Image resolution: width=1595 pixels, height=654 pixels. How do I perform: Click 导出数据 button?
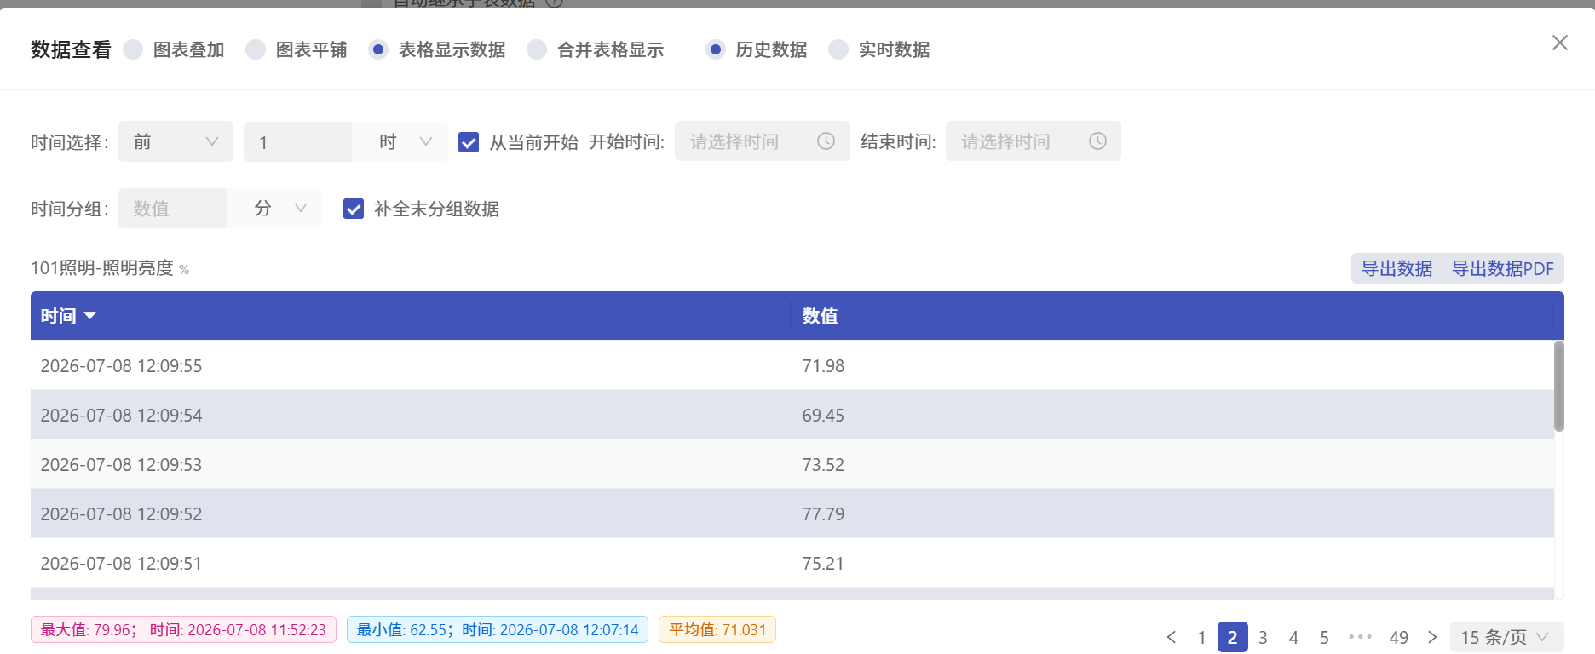[1396, 268]
